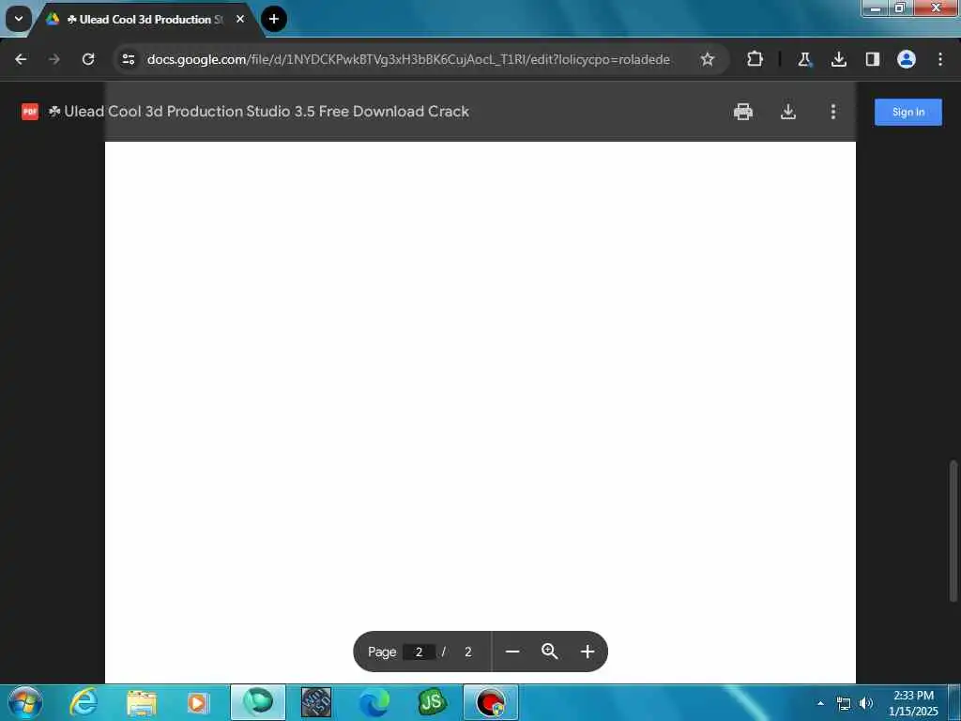Minimize the Chrome window
961x721 pixels.
click(876, 8)
